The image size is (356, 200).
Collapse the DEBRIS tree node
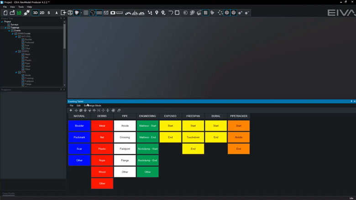(16, 51)
